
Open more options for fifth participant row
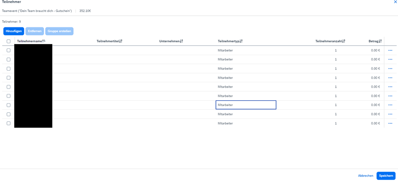[390, 87]
